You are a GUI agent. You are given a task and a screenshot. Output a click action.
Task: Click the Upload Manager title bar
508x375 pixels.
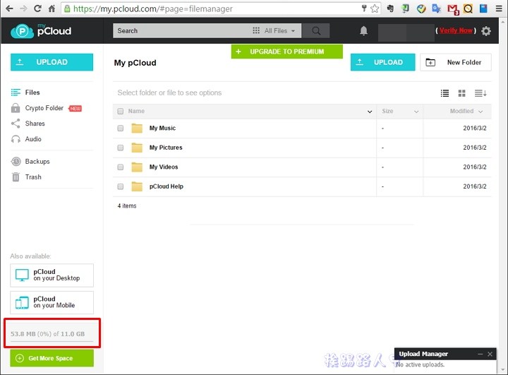[x=445, y=354]
